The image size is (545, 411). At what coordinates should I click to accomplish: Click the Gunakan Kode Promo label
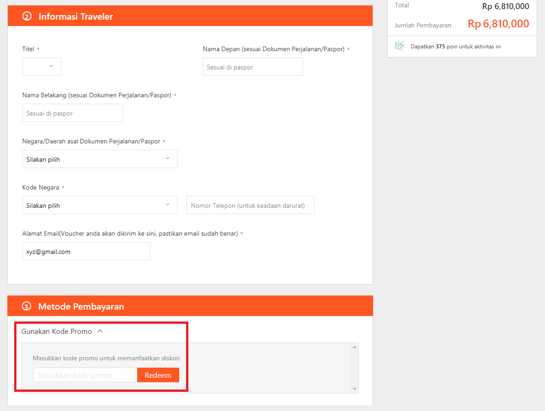(57, 332)
